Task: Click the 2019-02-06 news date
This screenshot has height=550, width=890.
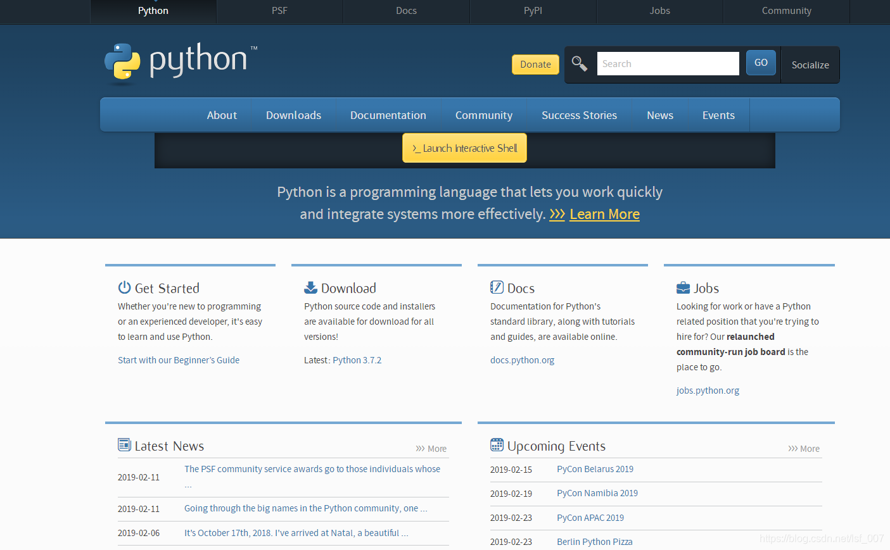Action: point(139,533)
